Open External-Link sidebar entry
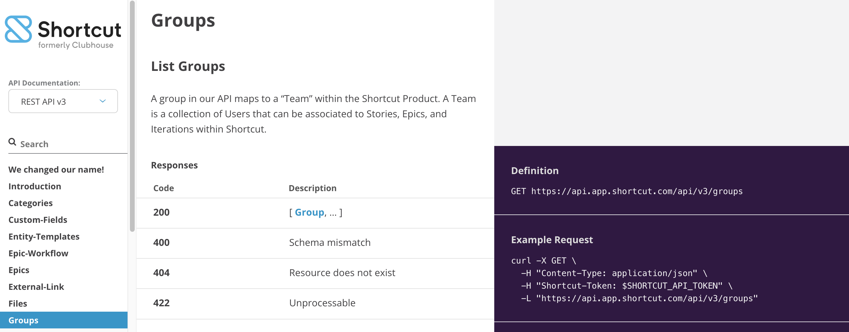Image resolution: width=849 pixels, height=332 pixels. (x=36, y=287)
